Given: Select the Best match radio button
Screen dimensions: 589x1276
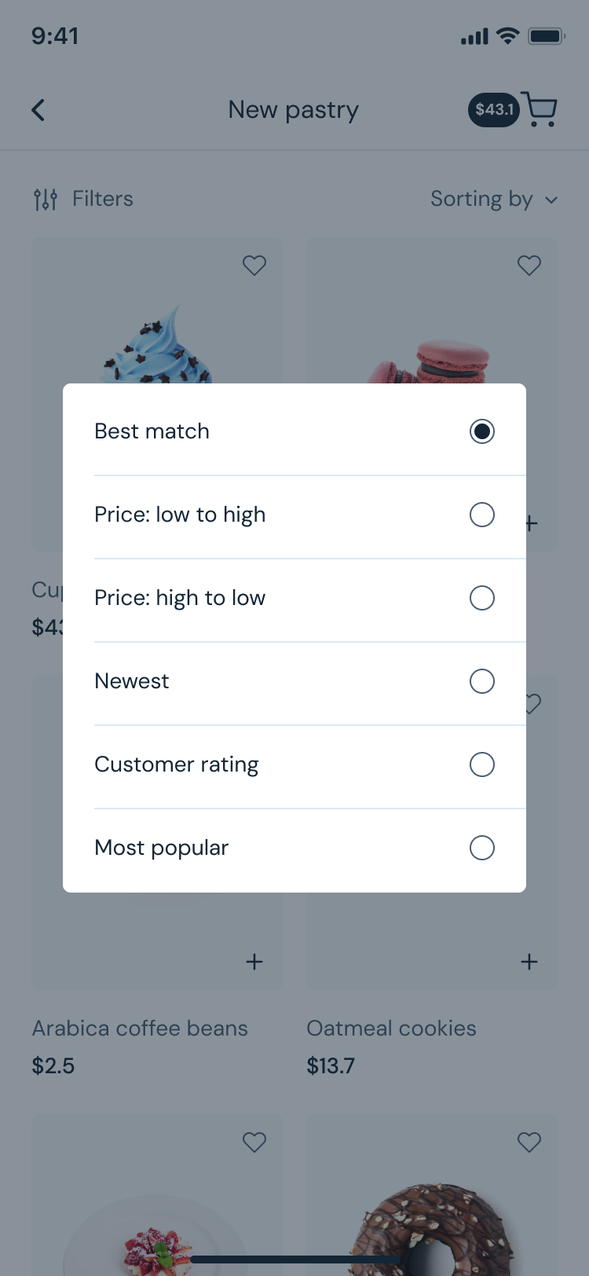Looking at the screenshot, I should point(481,431).
